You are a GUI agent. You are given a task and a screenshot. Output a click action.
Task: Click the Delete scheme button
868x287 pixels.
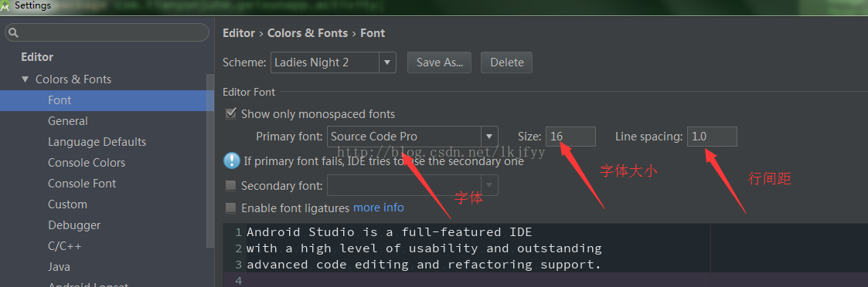tap(506, 62)
